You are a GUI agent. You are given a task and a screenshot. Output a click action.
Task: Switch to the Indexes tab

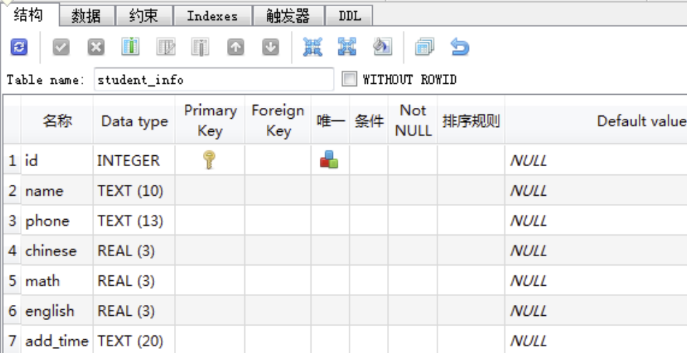(x=212, y=15)
